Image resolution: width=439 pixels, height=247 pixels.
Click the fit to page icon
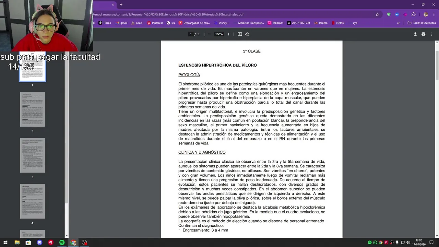pos(240,34)
